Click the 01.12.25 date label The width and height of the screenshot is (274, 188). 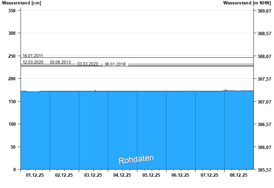(35, 175)
